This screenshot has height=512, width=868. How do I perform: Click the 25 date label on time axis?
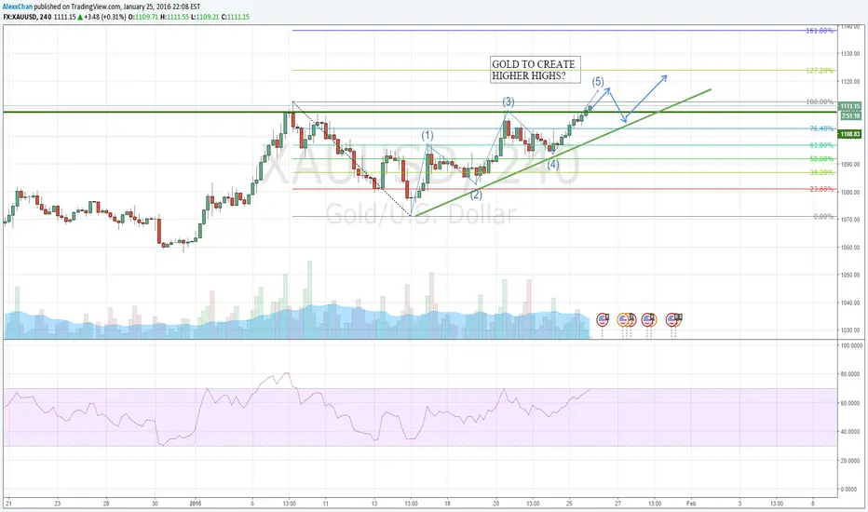[569, 504]
